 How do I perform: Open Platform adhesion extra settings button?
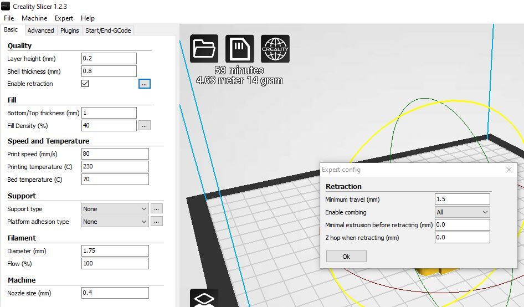tap(156, 222)
